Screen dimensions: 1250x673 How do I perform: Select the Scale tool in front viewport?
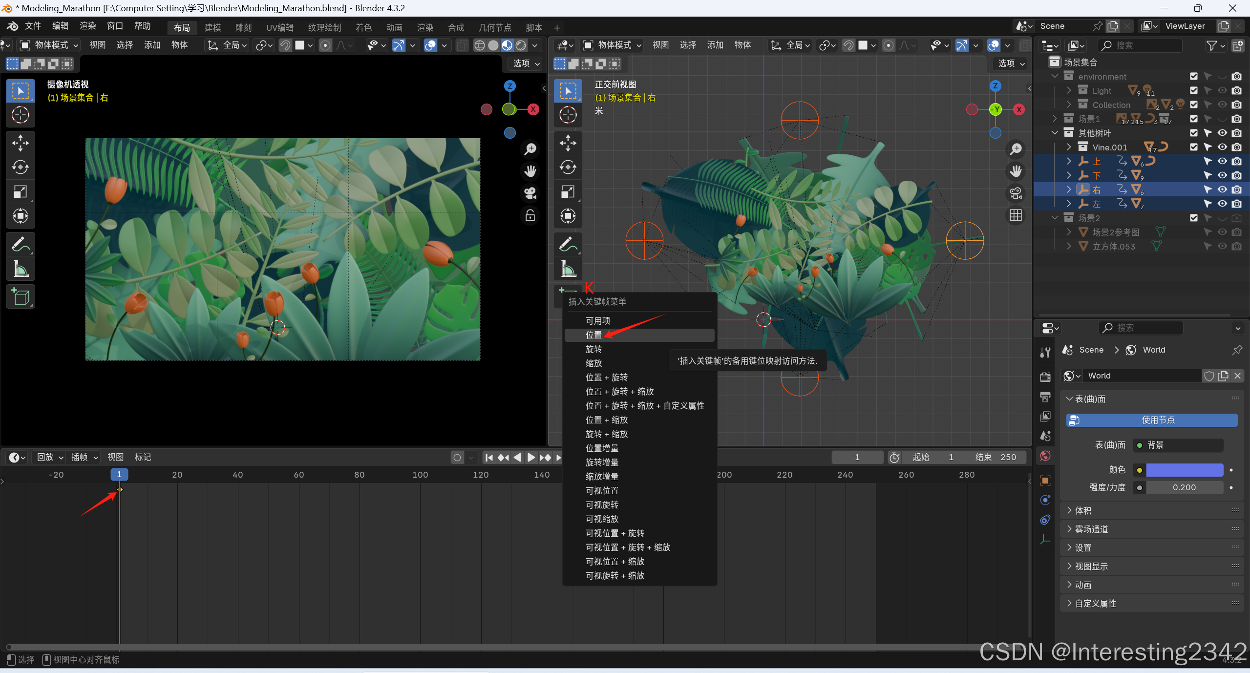click(568, 192)
